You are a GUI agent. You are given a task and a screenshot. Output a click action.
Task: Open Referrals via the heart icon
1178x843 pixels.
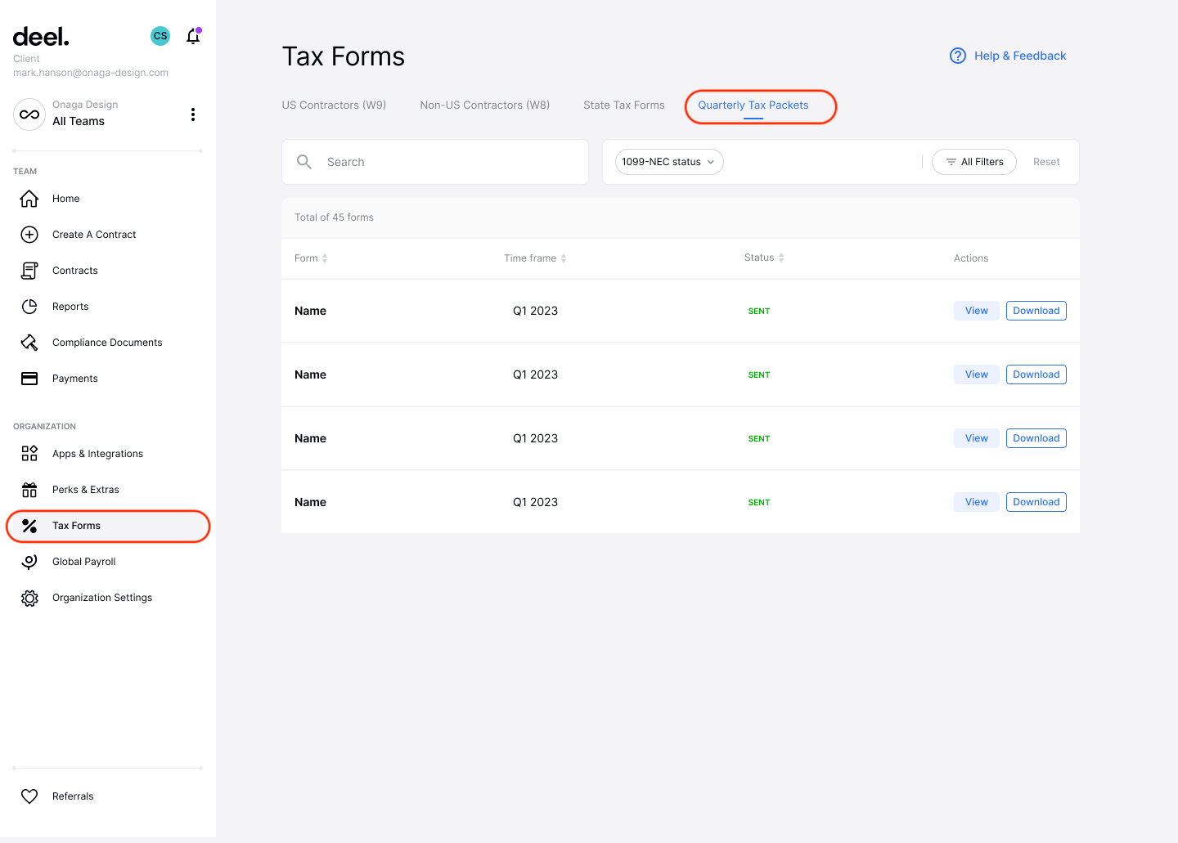29,796
